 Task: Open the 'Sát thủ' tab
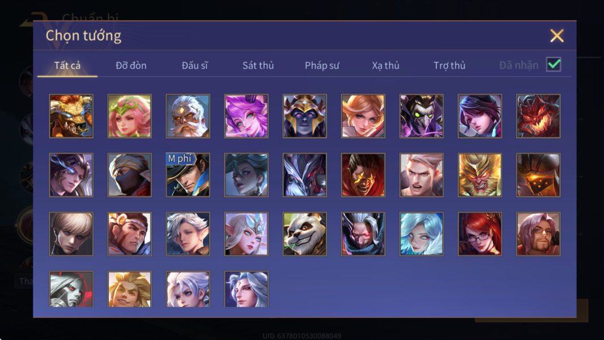[258, 65]
